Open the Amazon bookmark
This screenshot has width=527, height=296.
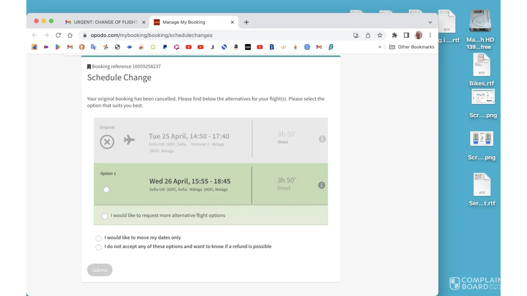pos(236,47)
